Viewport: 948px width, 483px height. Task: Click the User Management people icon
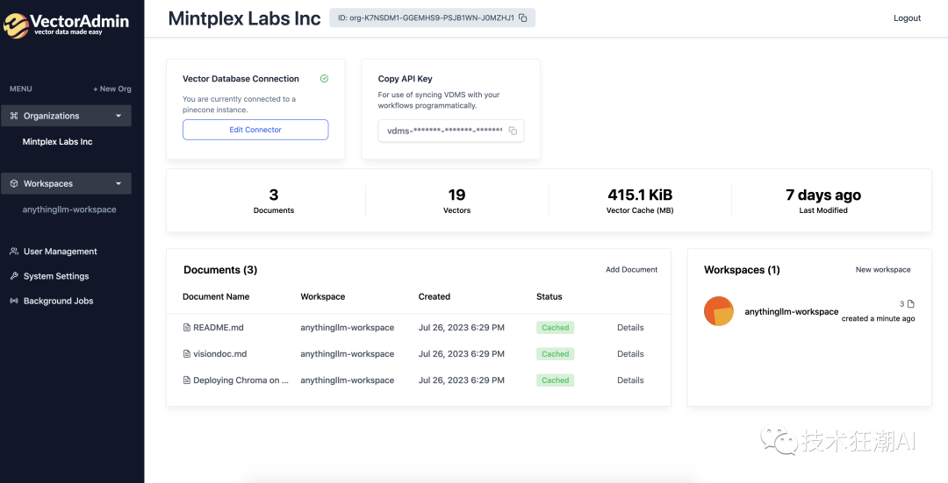pos(14,252)
